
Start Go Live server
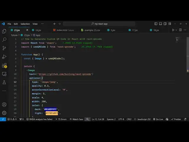coord(158,119)
